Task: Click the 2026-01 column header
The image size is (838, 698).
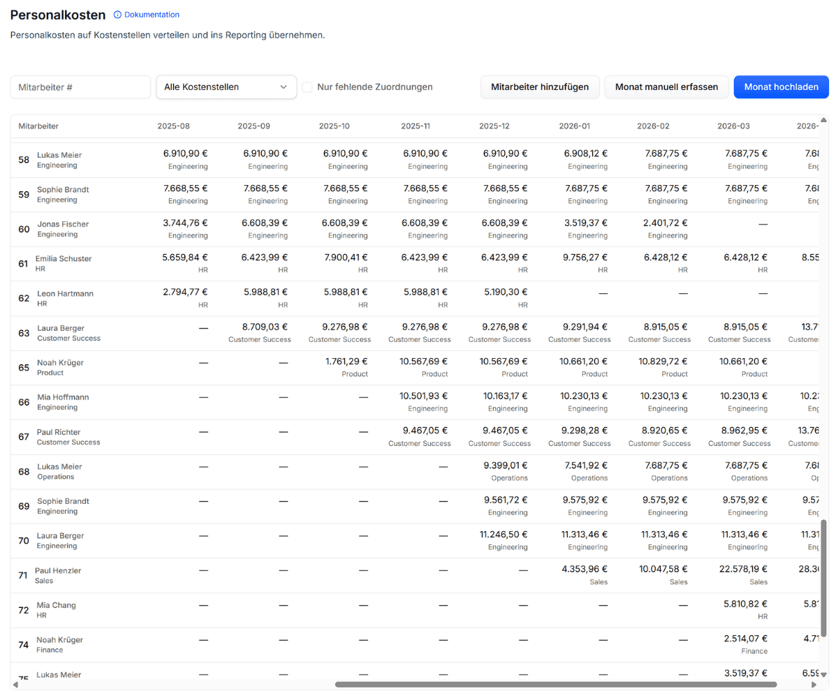Action: coord(575,126)
